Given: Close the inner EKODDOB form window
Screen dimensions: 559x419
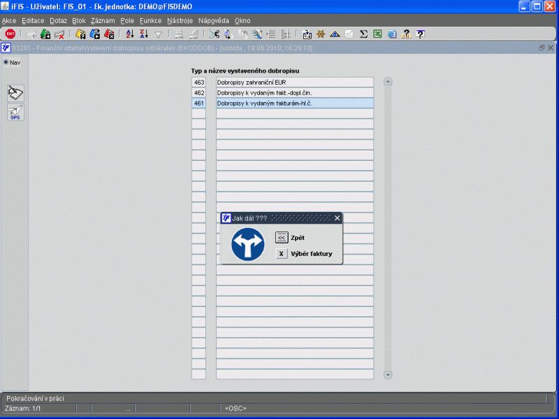Looking at the screenshot, I should (551, 48).
